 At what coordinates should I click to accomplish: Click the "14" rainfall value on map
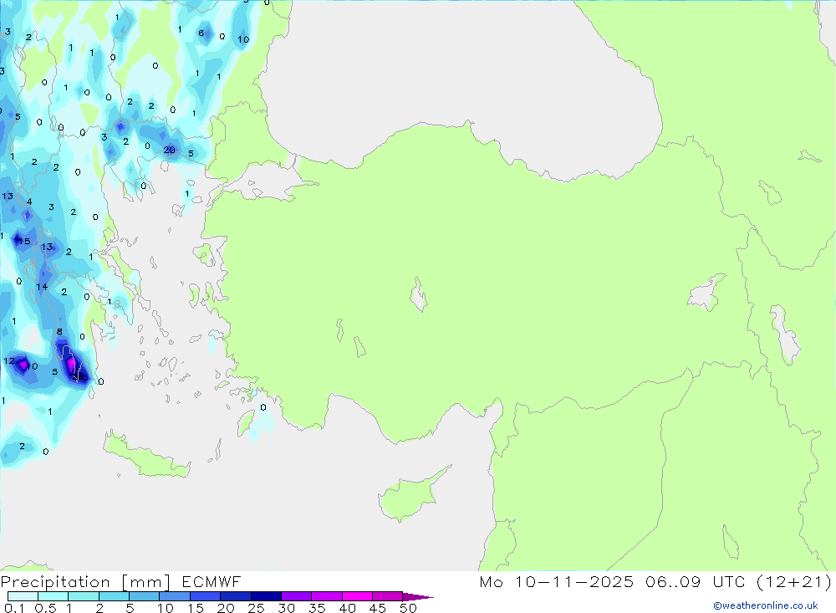tap(42, 287)
